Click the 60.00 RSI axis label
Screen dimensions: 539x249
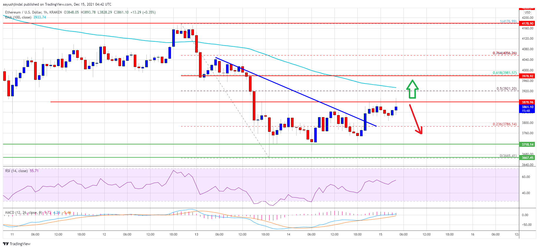tap(526, 177)
